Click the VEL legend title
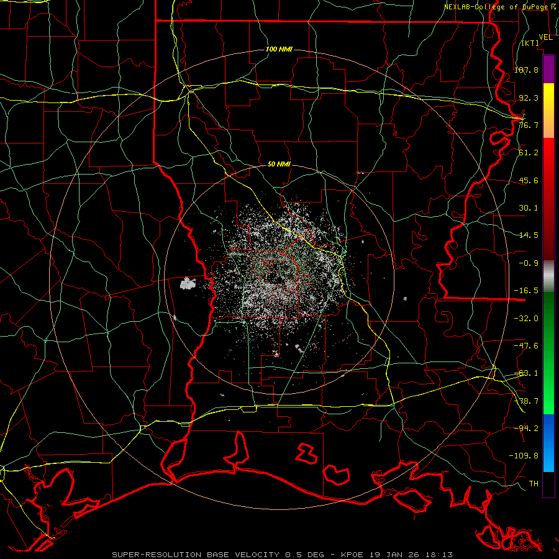This screenshot has height=559, width=559. 545,37
